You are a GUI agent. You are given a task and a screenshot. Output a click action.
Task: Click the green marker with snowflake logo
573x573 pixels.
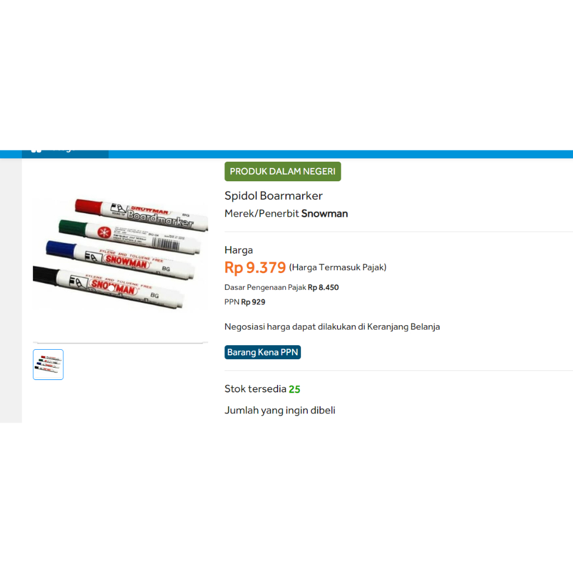click(129, 236)
